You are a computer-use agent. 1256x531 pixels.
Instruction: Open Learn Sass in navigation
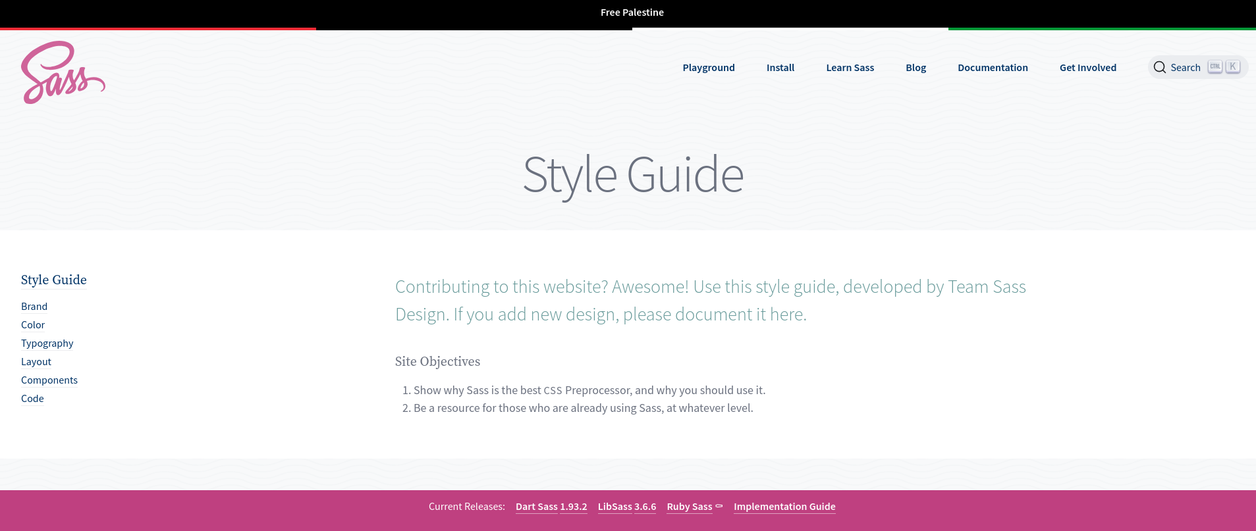(850, 68)
